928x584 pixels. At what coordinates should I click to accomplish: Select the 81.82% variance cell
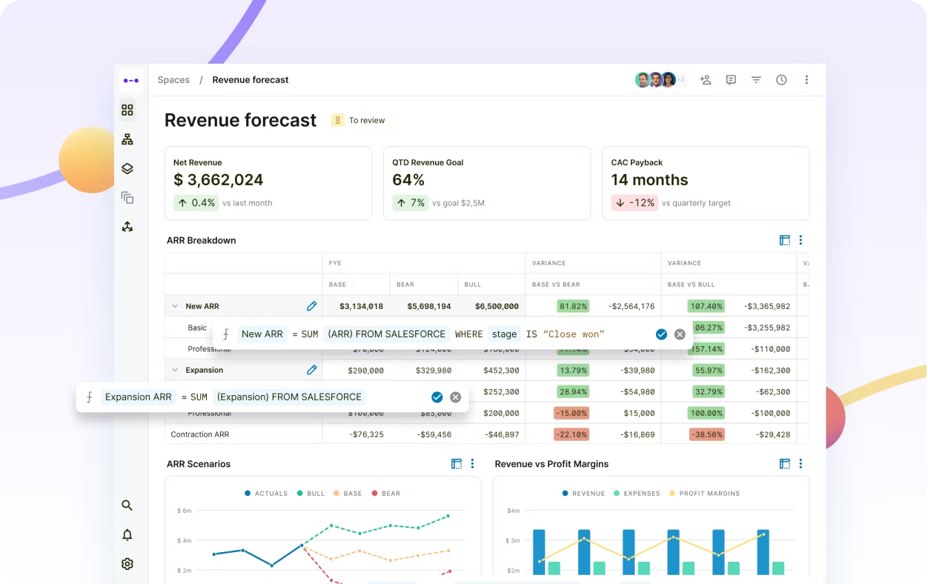[x=573, y=306]
